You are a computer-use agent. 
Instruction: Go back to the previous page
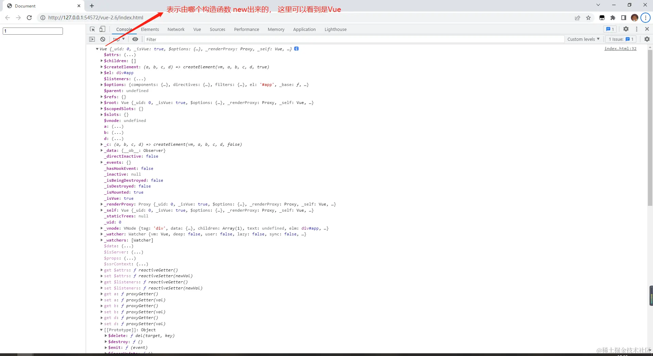coord(7,18)
